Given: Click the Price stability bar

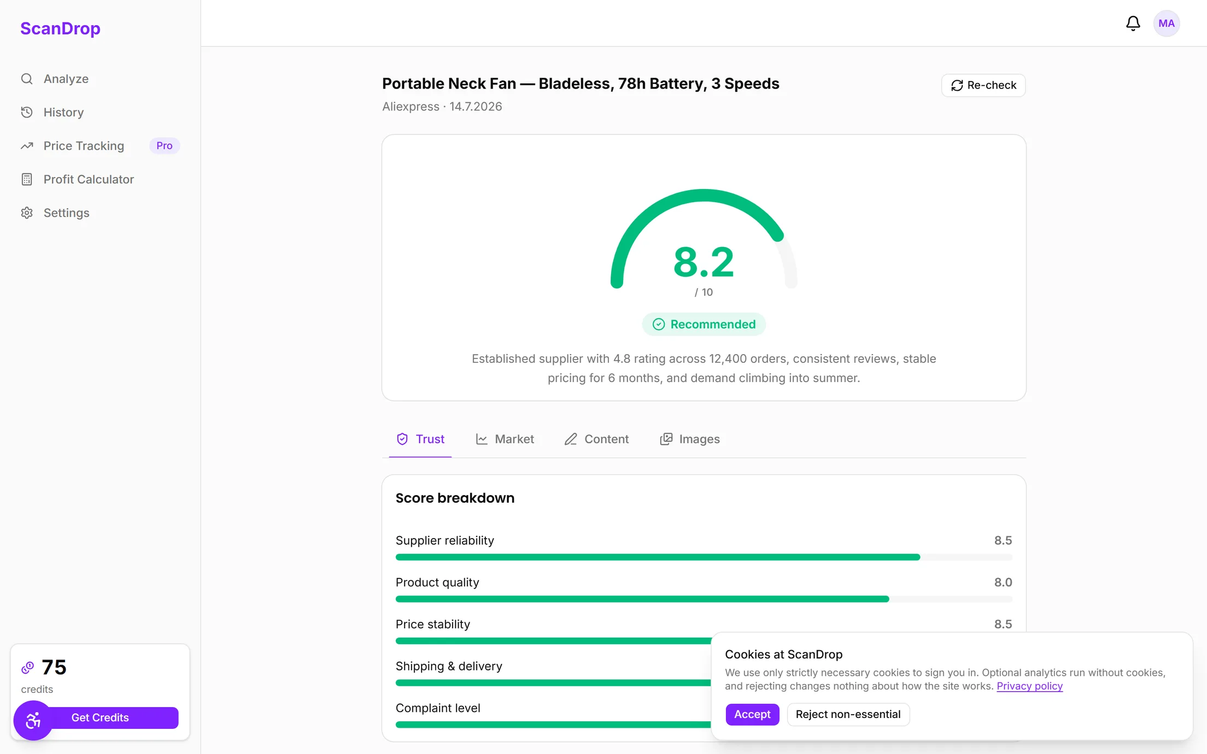Looking at the screenshot, I should pos(553,641).
